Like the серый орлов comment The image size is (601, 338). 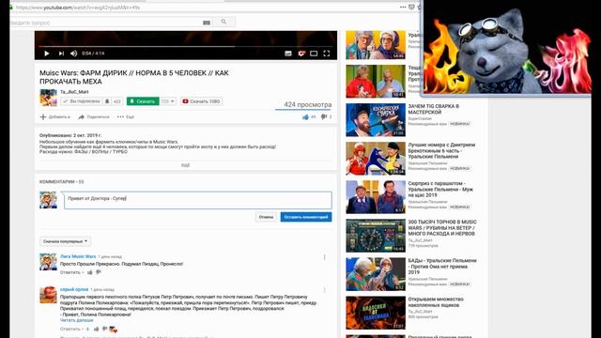pyautogui.click(x=96, y=329)
